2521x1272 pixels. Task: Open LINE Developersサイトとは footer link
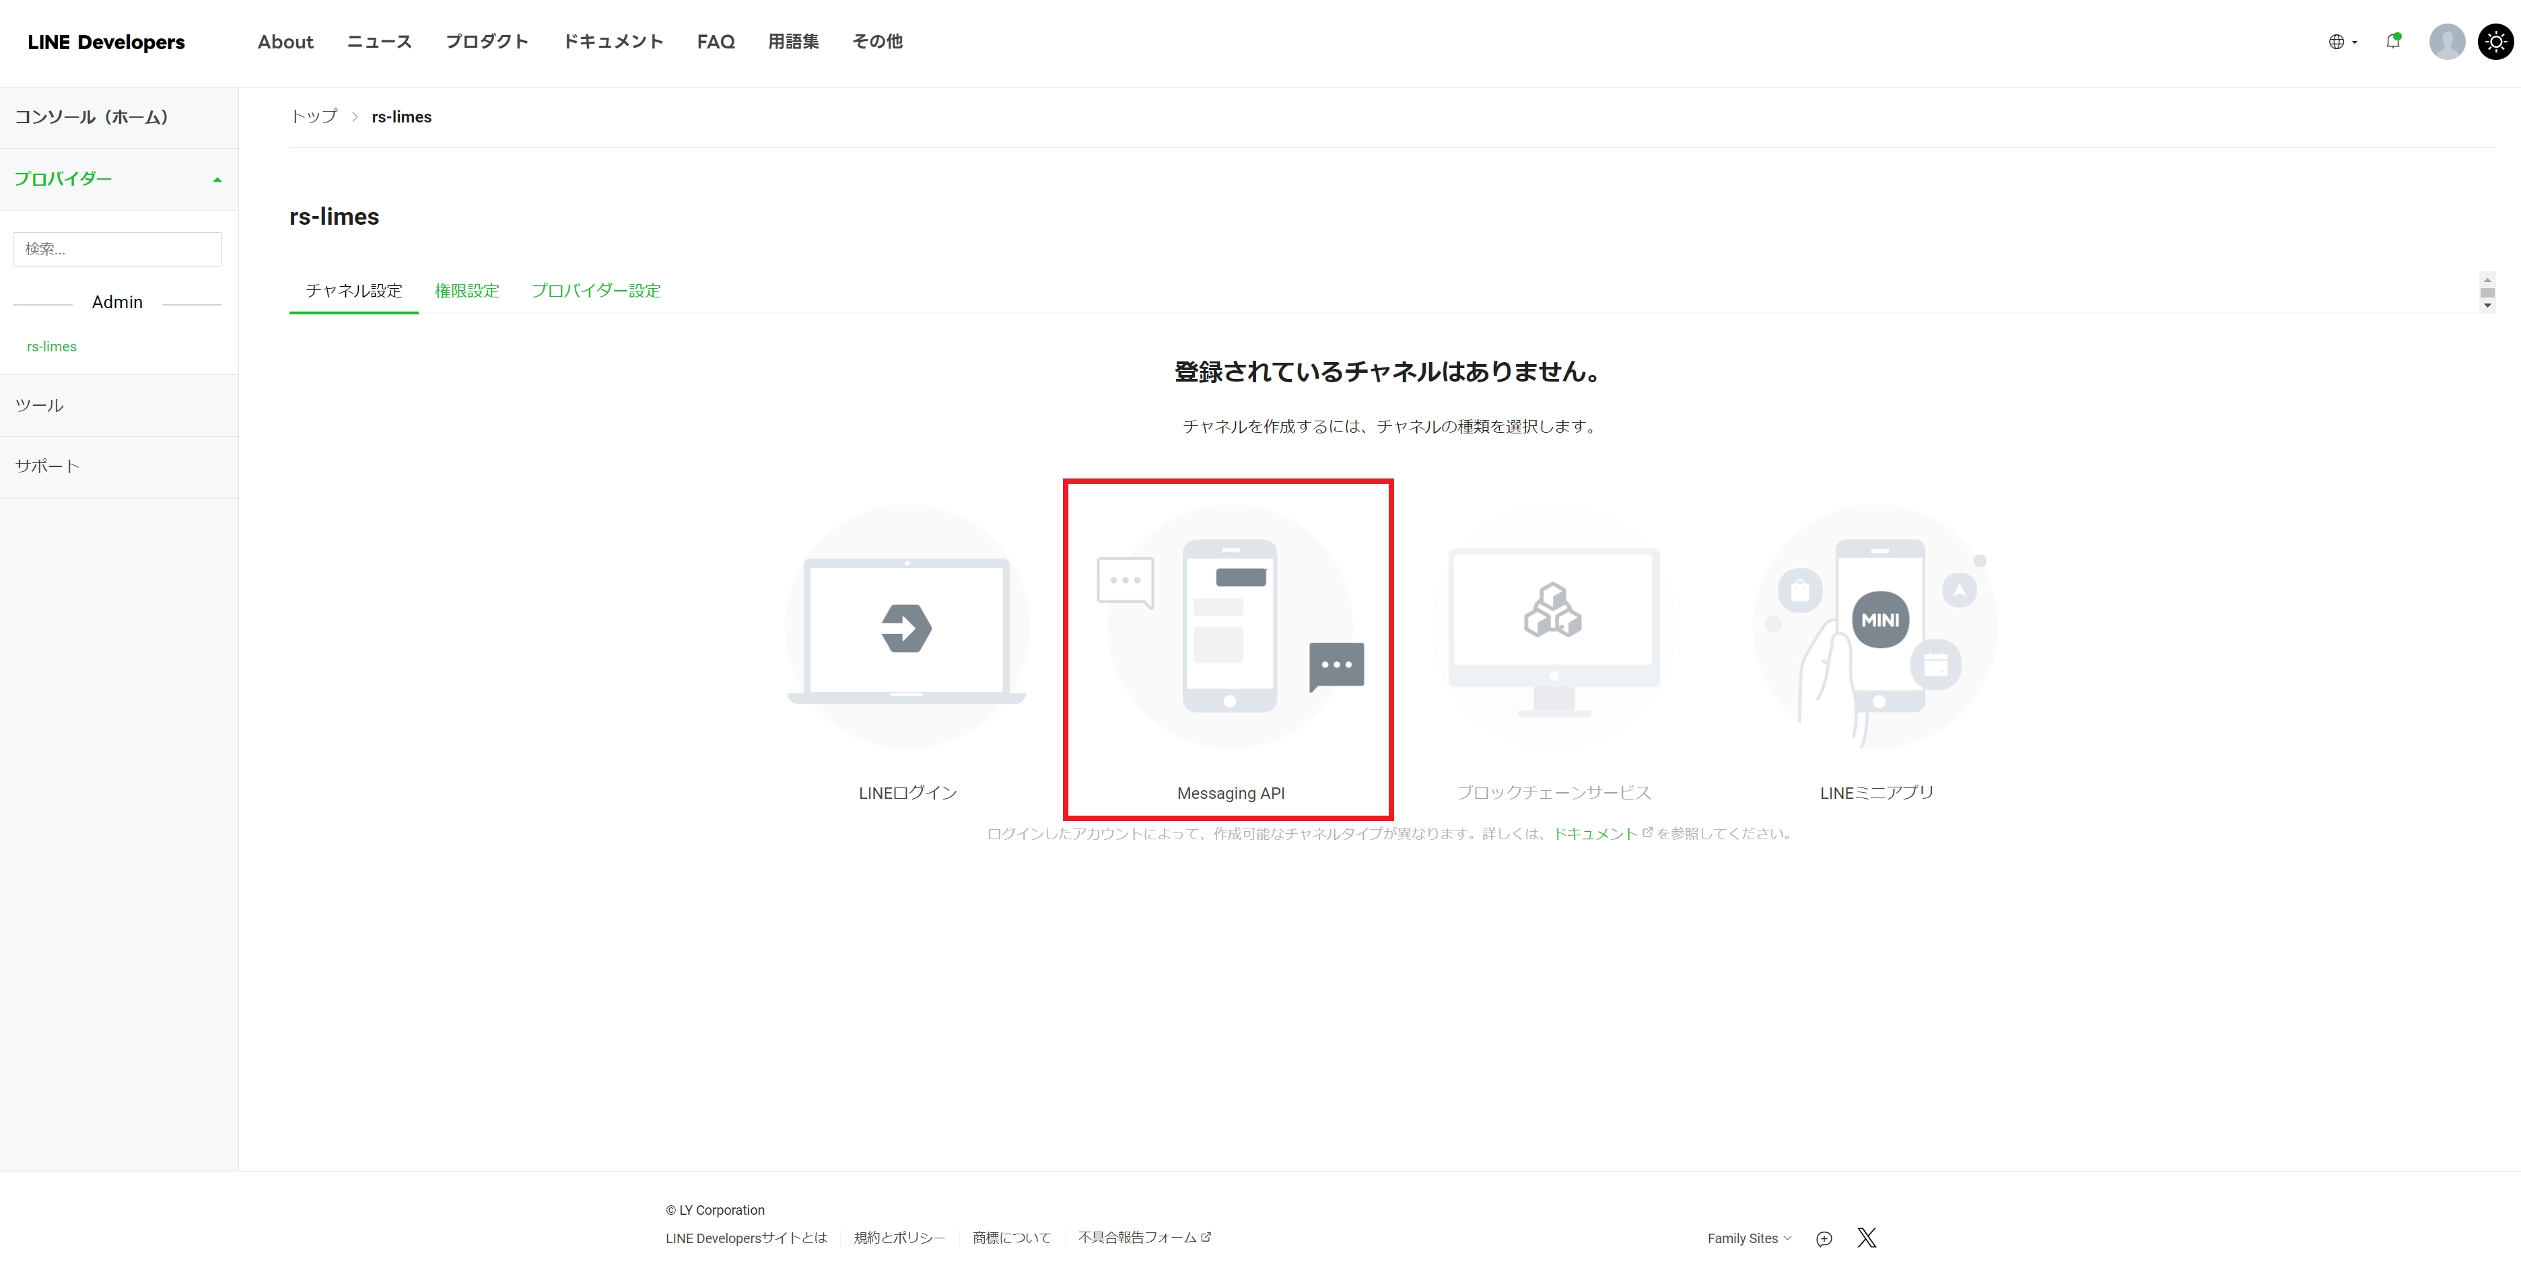[x=746, y=1238]
